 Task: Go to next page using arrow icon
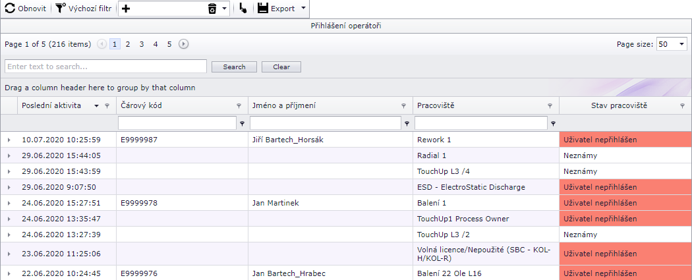(x=184, y=44)
